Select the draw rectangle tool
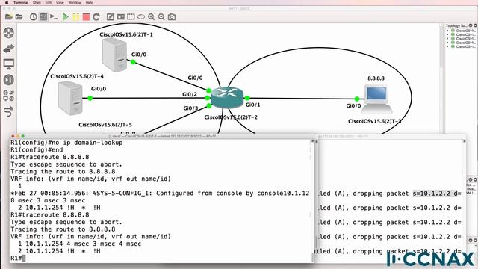Image resolution: width=478 pixels, height=269 pixels. (x=131, y=16)
